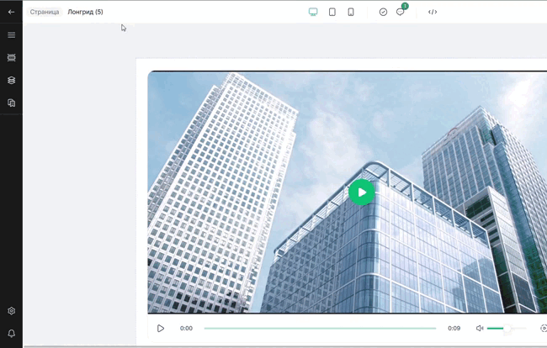The height and width of the screenshot is (348, 547).
Task: Click the back arrow in the sidebar
Action: [11, 13]
